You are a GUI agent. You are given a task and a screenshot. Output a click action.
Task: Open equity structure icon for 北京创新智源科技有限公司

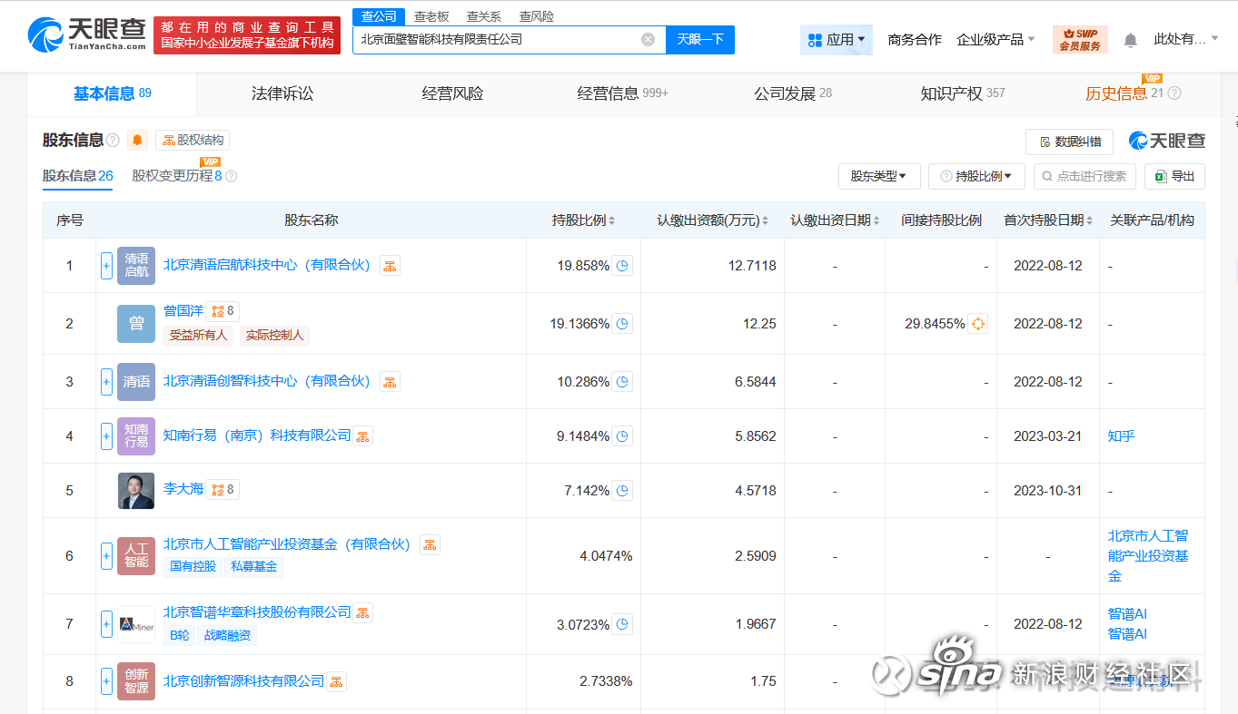click(x=336, y=681)
